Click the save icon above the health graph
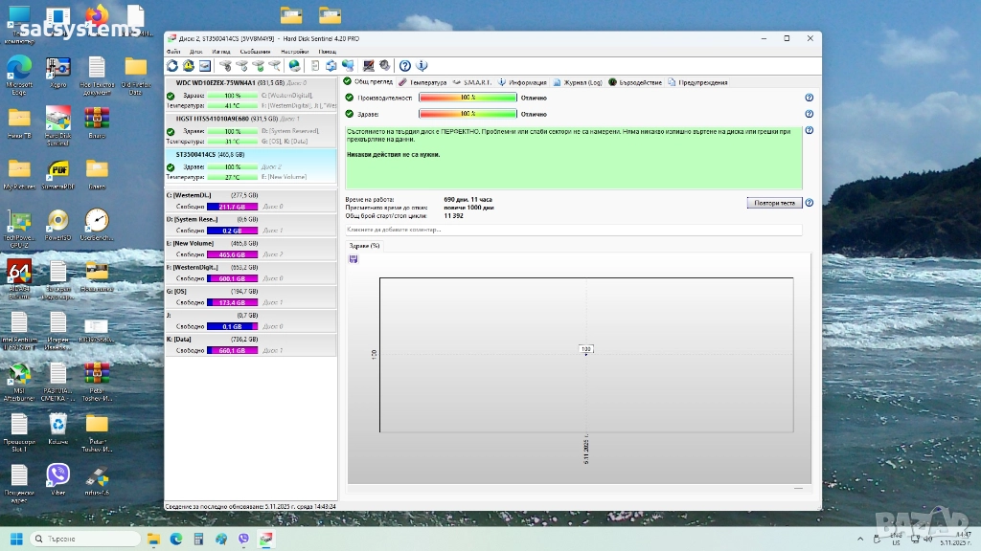This screenshot has width=981, height=551. tap(354, 259)
